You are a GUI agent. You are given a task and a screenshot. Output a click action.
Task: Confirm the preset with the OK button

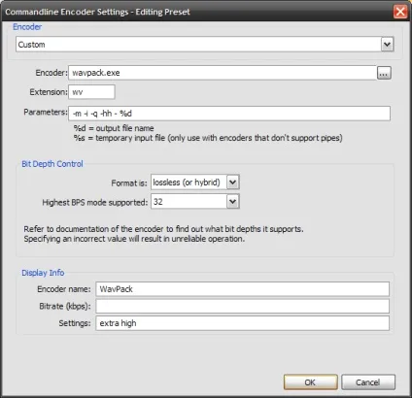pos(311,382)
